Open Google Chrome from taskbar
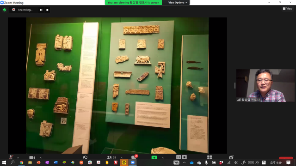Viewport: 296px width, 166px height. (x=22, y=162)
